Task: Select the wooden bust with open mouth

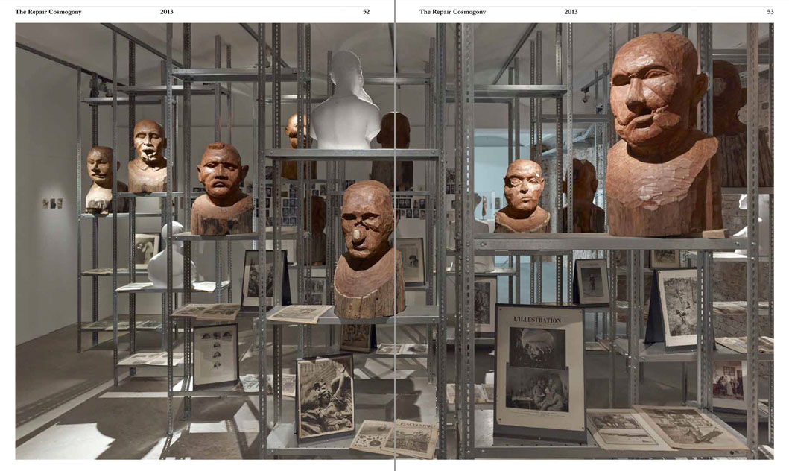Action: (x=148, y=157)
